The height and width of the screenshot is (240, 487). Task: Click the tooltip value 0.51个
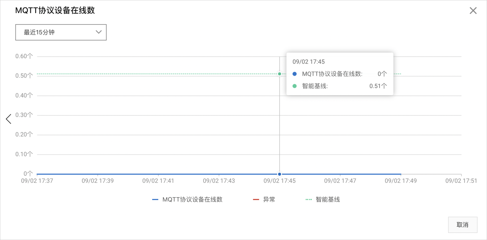378,86
